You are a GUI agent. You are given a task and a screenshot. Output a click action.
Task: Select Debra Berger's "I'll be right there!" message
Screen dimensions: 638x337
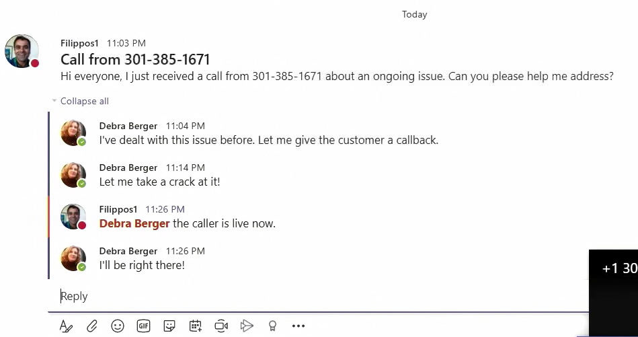[x=142, y=266]
